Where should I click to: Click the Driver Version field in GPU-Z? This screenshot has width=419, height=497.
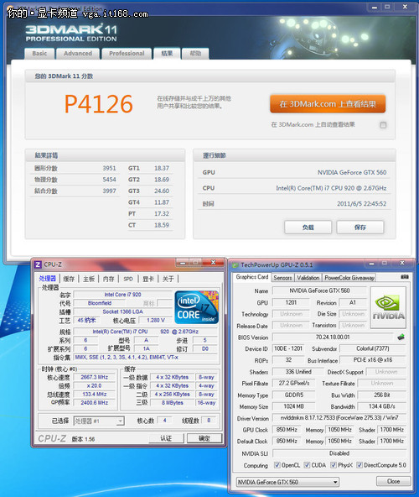click(339, 418)
